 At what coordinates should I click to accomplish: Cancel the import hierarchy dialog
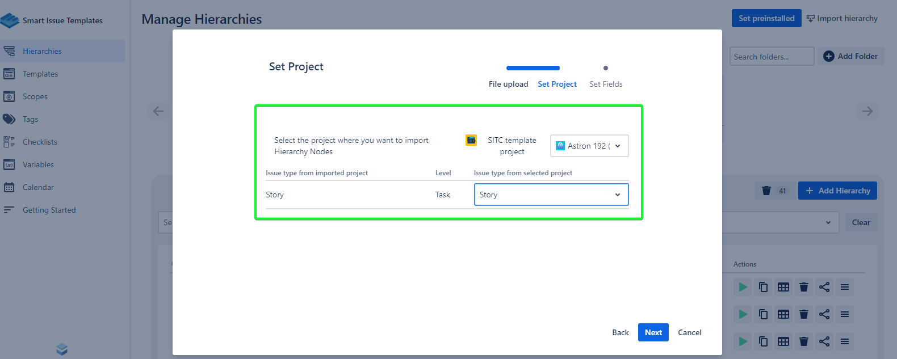[689, 332]
